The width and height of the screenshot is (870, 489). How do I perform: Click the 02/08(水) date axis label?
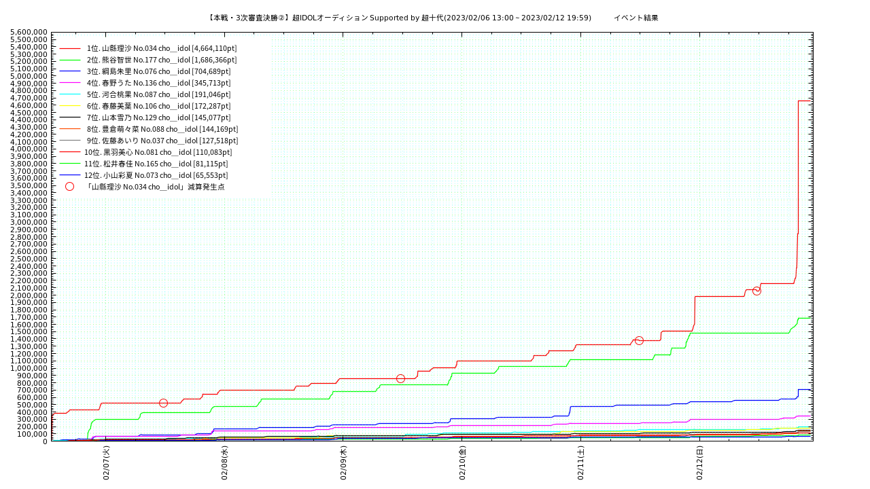(x=225, y=463)
